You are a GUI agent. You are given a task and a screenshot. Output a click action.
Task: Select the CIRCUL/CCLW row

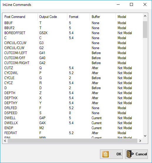(x=73, y=43)
